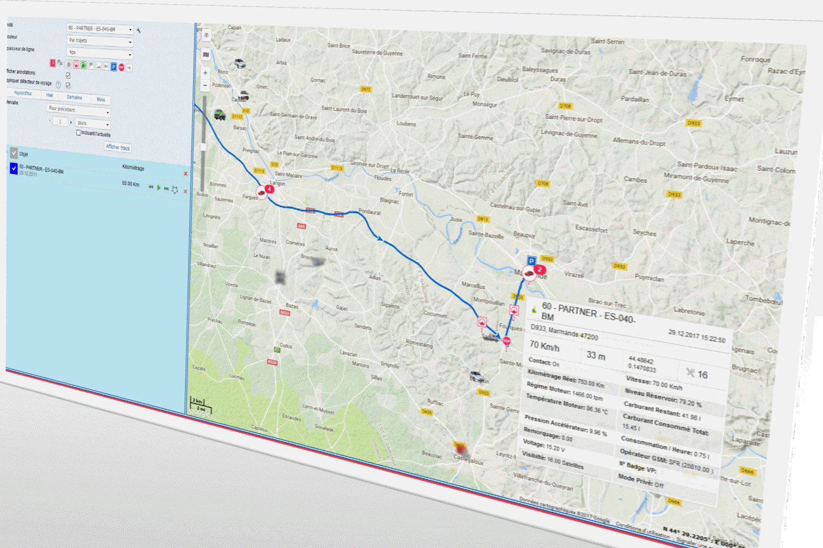Click the red stop marker on route
The width and height of the screenshot is (823, 548).
click(507, 341)
